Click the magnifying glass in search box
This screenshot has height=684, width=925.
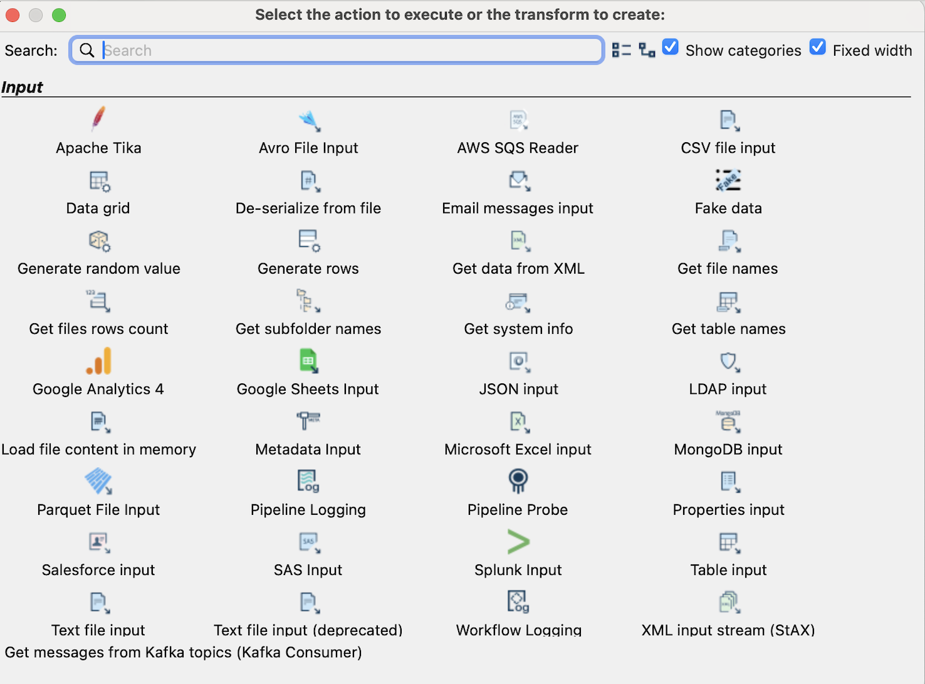pyautogui.click(x=87, y=50)
